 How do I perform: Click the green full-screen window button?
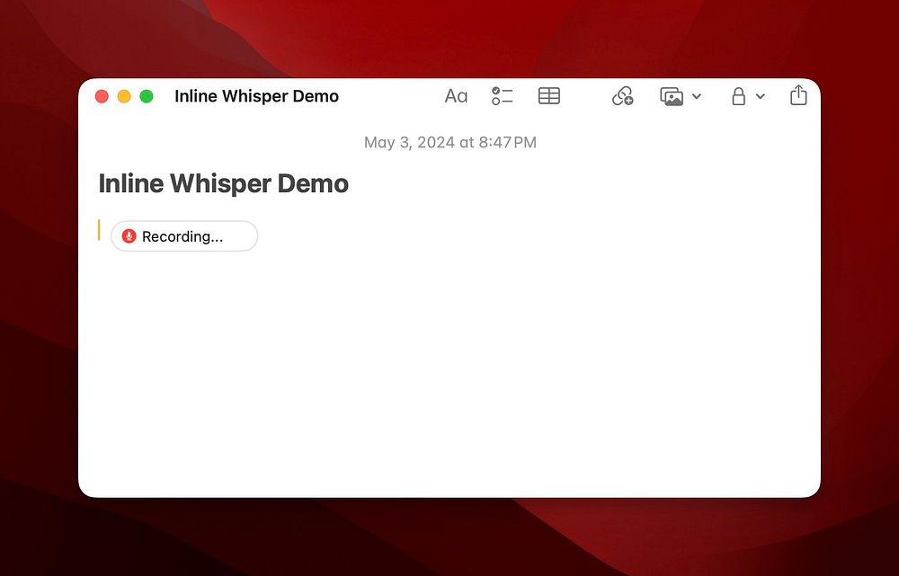147,96
